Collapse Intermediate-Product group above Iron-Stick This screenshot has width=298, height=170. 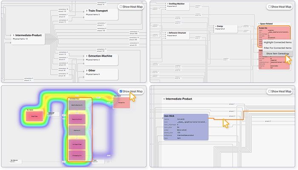coord(164,99)
